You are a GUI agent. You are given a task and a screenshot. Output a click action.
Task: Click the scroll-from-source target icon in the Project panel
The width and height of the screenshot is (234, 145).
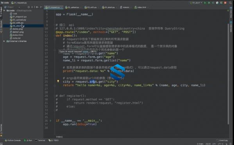29,7
